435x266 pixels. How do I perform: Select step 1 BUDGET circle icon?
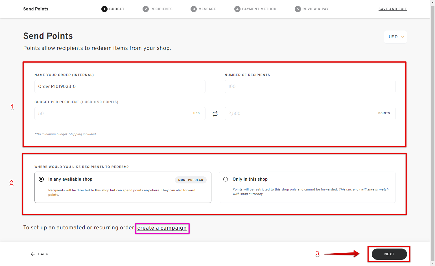(104, 9)
